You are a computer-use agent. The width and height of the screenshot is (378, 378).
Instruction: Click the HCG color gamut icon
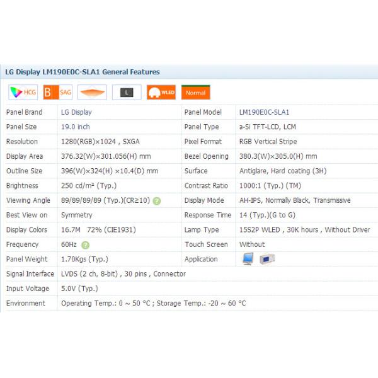click(23, 93)
